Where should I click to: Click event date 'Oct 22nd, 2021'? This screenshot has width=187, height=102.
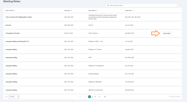(x=130, y=82)
